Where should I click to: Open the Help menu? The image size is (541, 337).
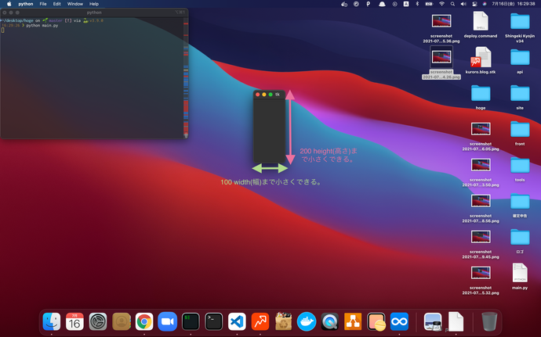pos(94,4)
